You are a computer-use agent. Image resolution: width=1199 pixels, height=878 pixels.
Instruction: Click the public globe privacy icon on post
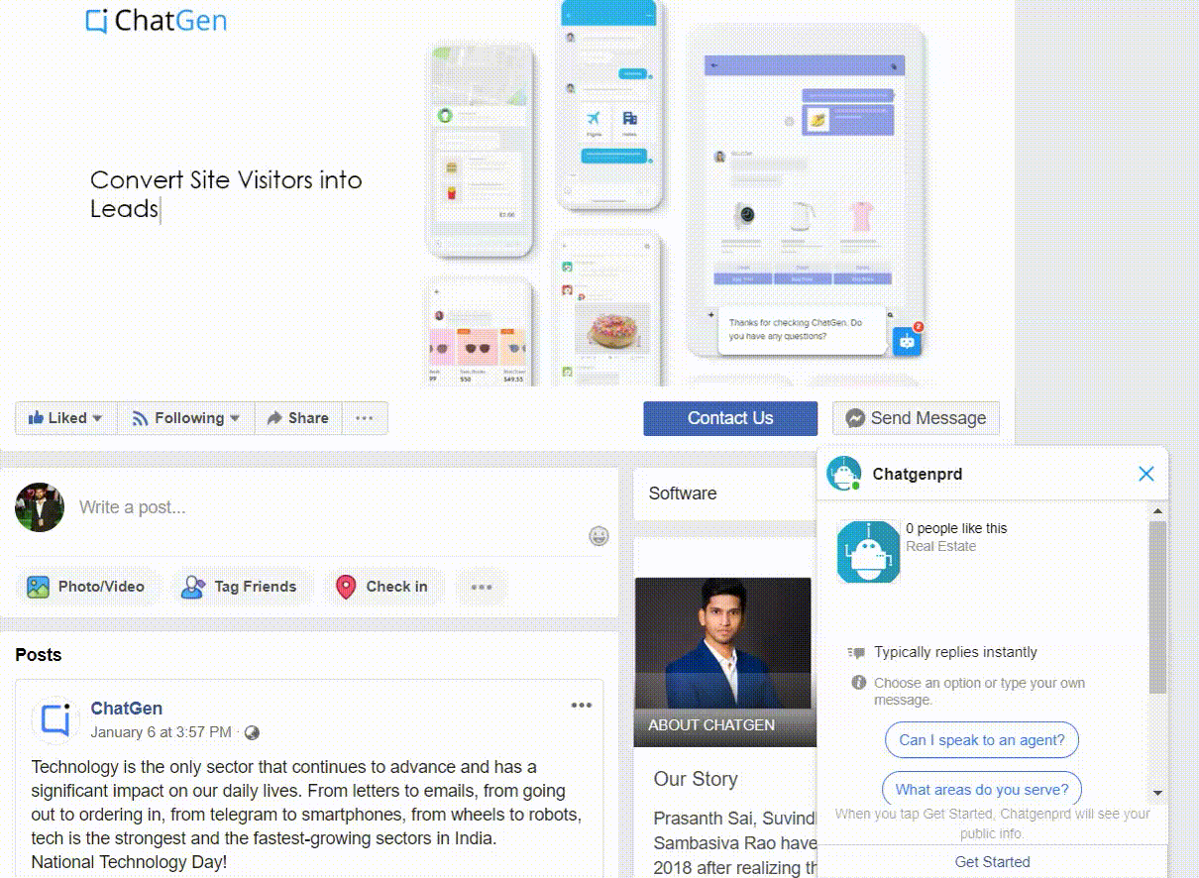click(252, 733)
